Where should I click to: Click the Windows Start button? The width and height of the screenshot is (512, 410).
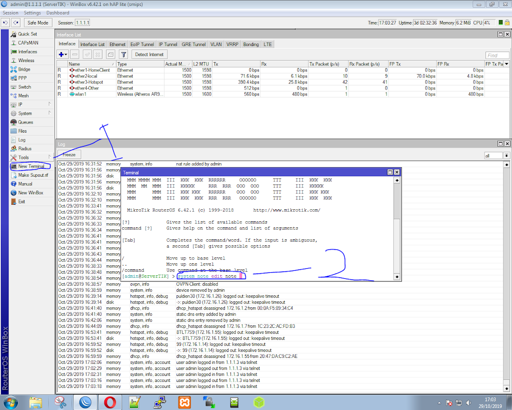click(x=10, y=402)
